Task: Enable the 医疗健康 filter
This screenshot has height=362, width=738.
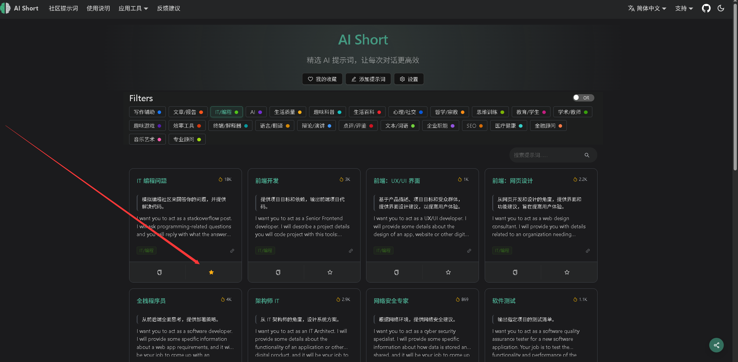Action: [x=509, y=126]
